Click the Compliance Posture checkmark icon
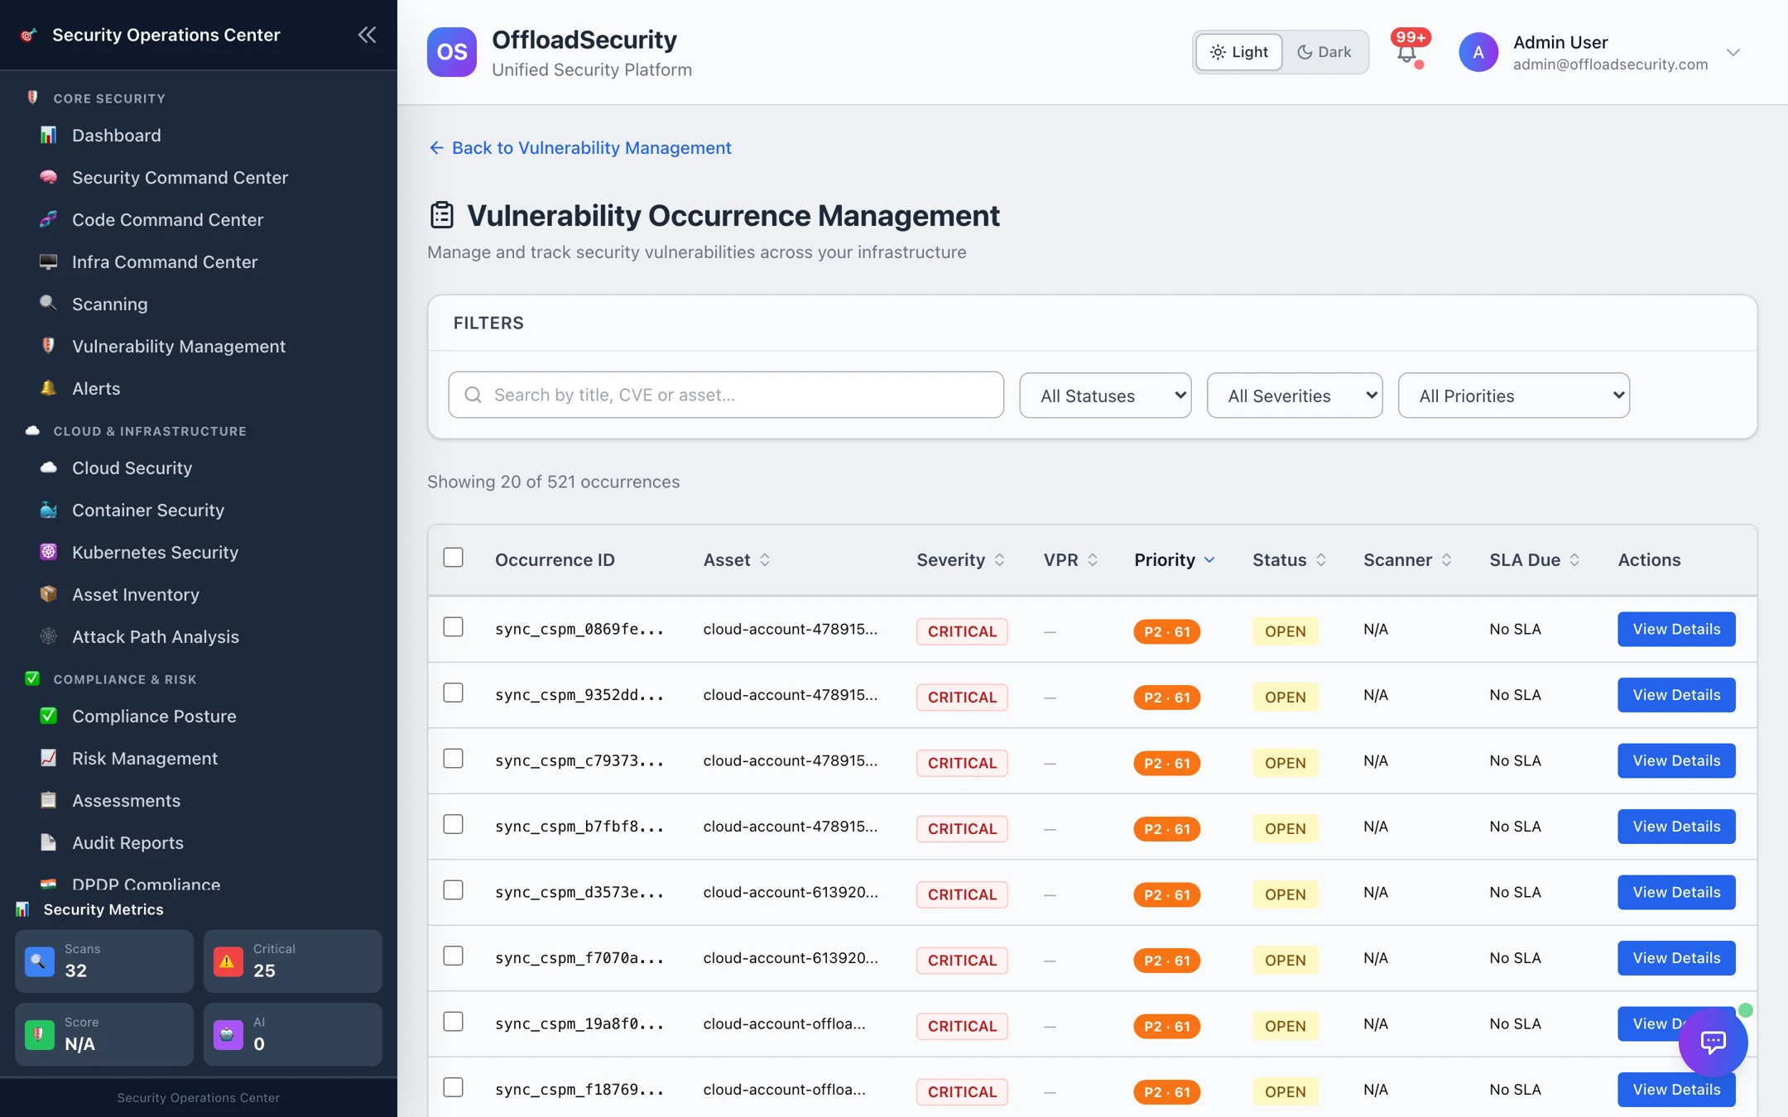1788x1117 pixels. [x=48, y=716]
